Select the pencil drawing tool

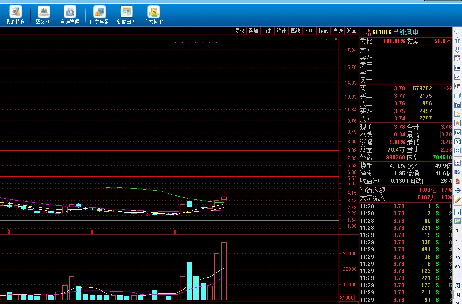[457, 200]
